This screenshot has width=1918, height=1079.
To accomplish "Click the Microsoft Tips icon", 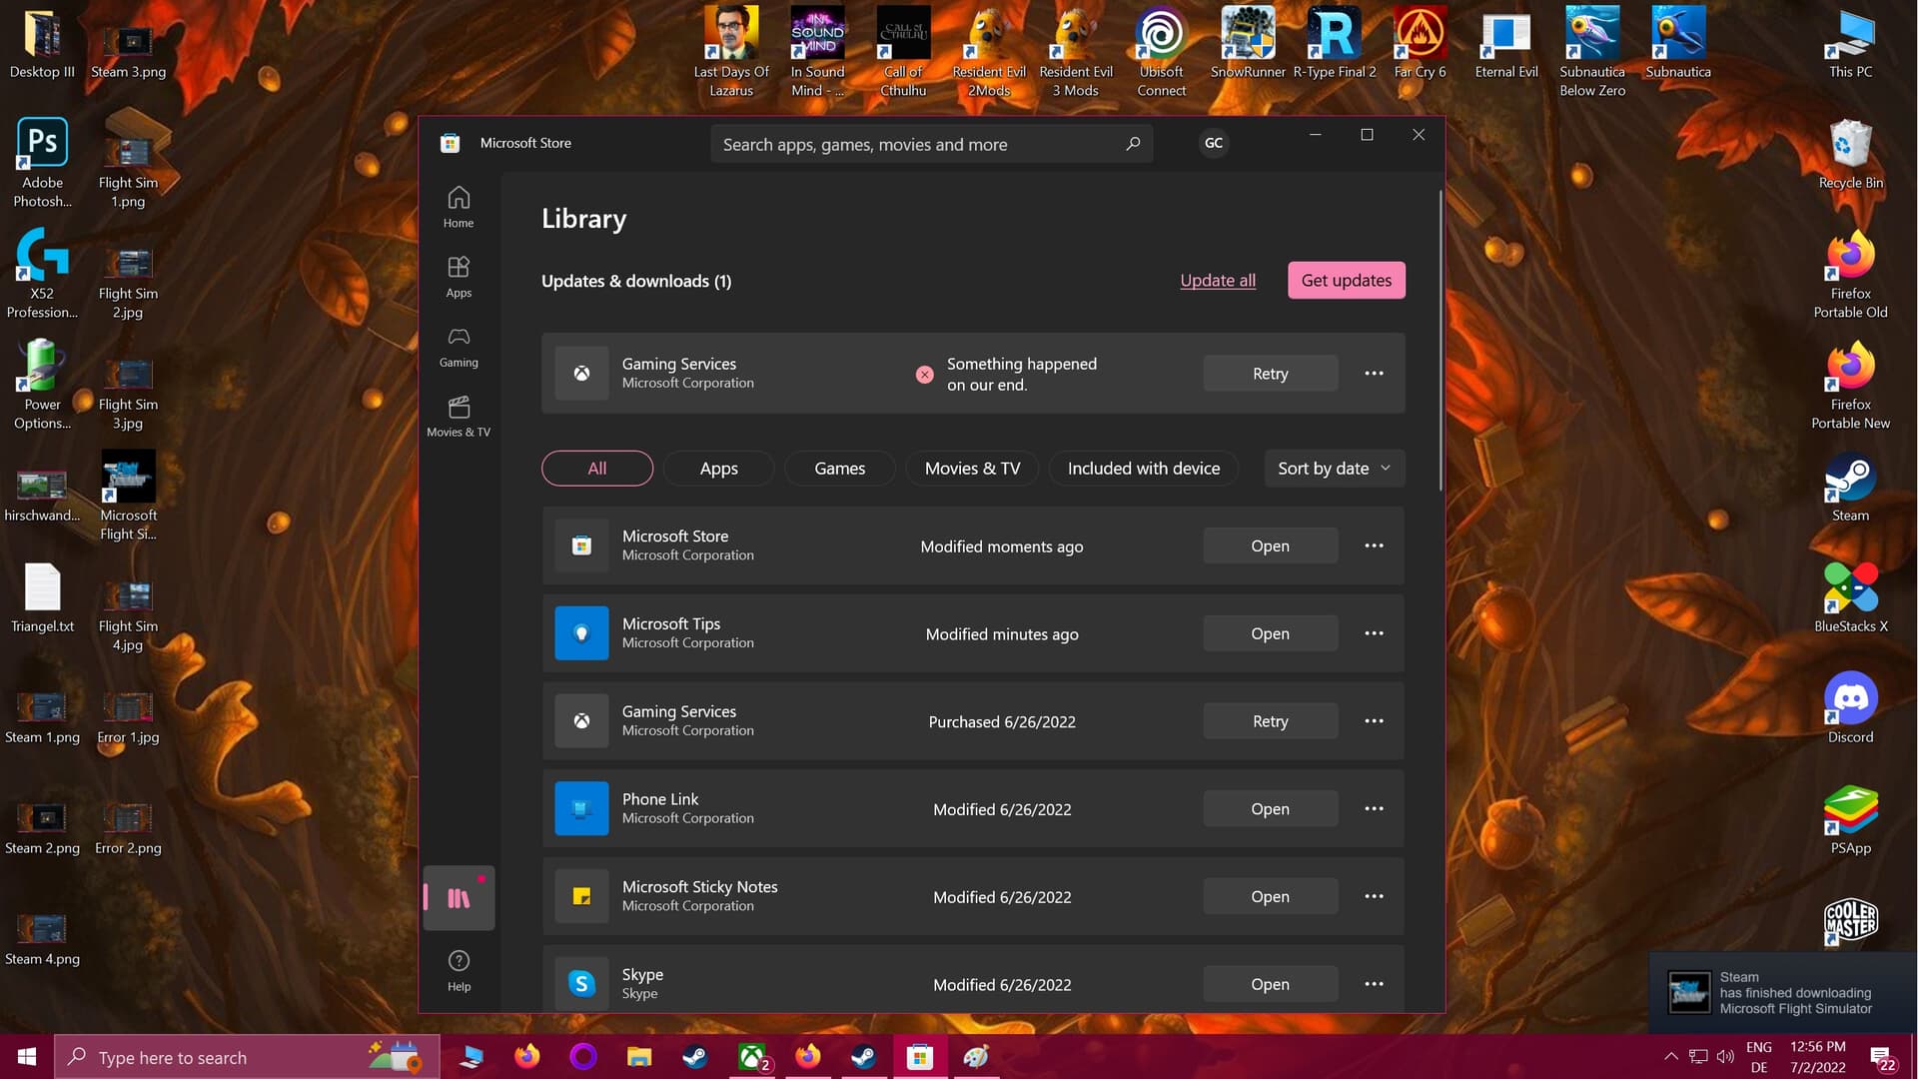I will coord(581,633).
